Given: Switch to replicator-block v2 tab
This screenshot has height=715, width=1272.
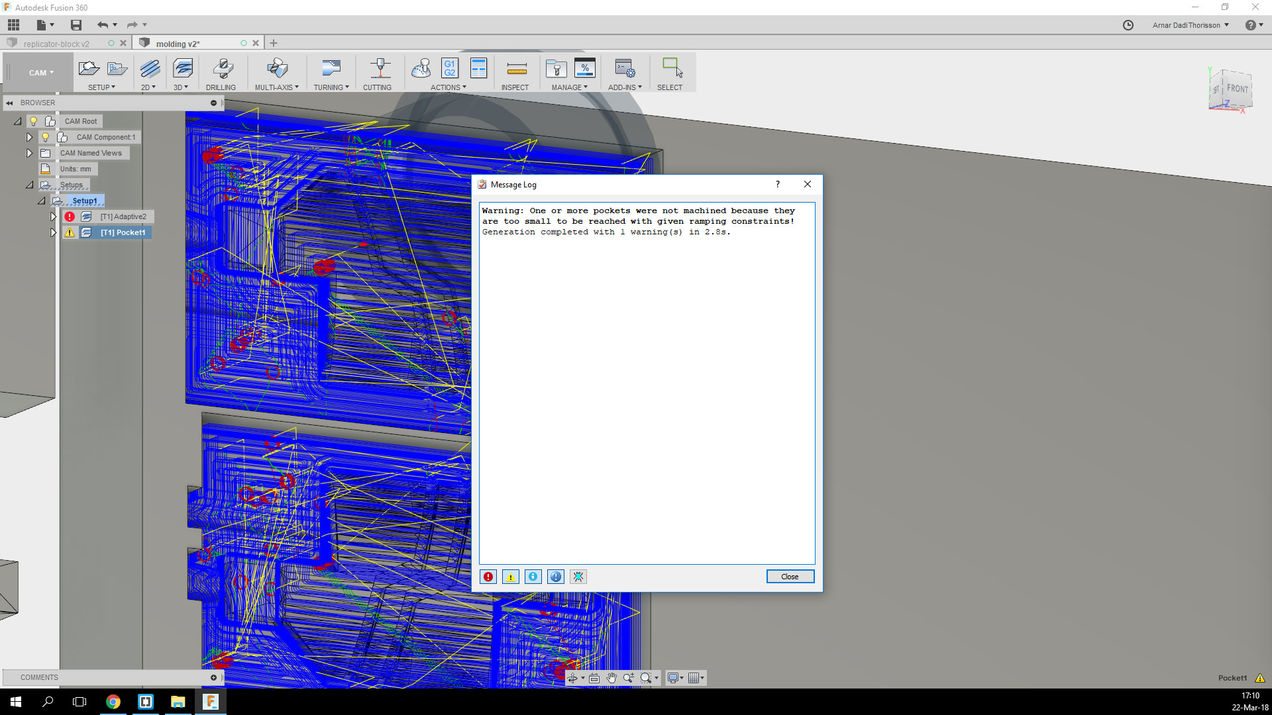Looking at the screenshot, I should [56, 44].
